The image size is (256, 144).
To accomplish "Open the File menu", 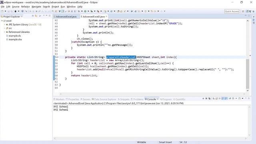I will (3, 7).
